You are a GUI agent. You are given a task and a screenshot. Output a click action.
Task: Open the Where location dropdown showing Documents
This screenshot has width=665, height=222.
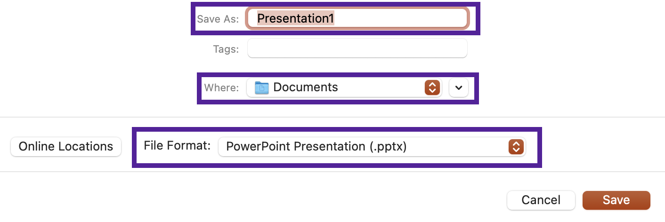point(344,87)
